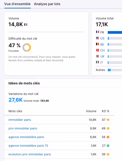Click the keyword difficulty donut chart
The image size is (122, 161).
pyautogui.click(x=27, y=47)
